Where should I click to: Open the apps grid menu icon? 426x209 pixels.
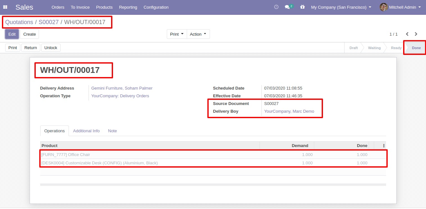click(5, 7)
